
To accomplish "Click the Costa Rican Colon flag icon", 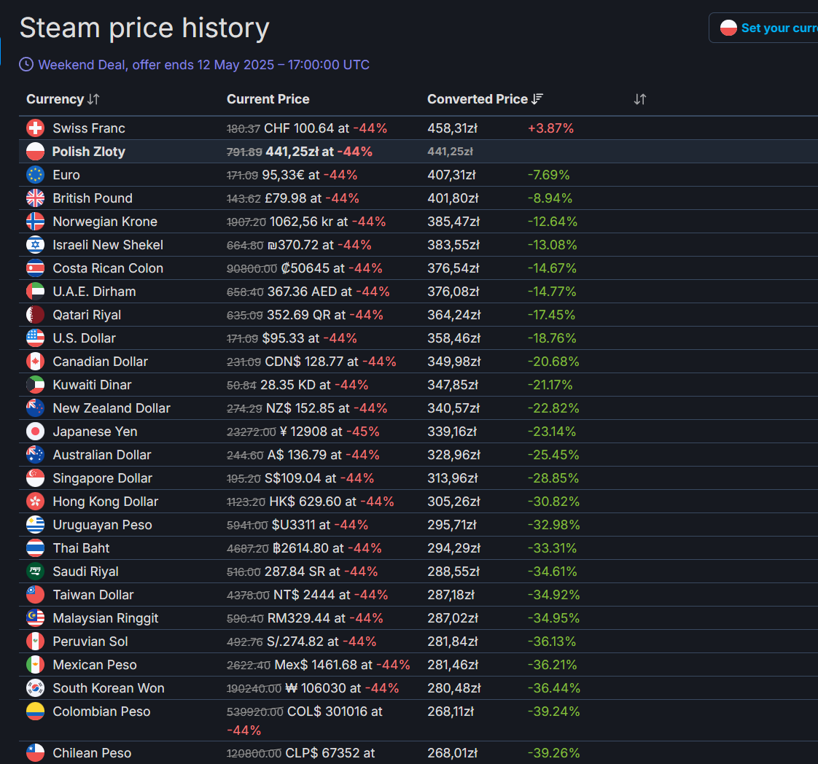I will pyautogui.click(x=36, y=268).
